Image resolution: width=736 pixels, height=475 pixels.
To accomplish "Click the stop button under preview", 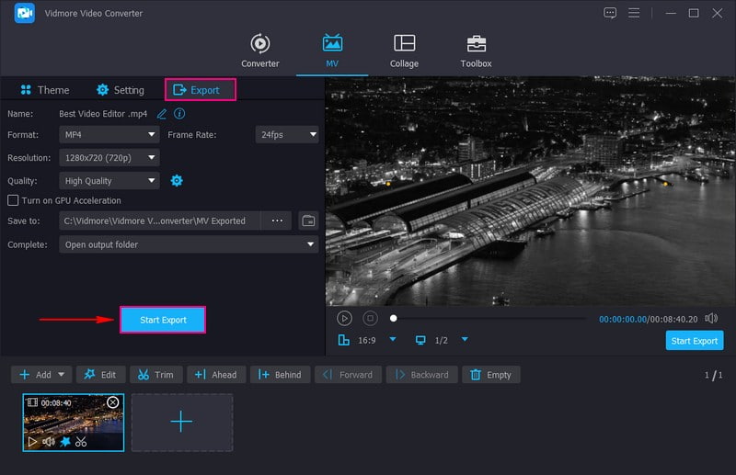I will click(x=370, y=318).
